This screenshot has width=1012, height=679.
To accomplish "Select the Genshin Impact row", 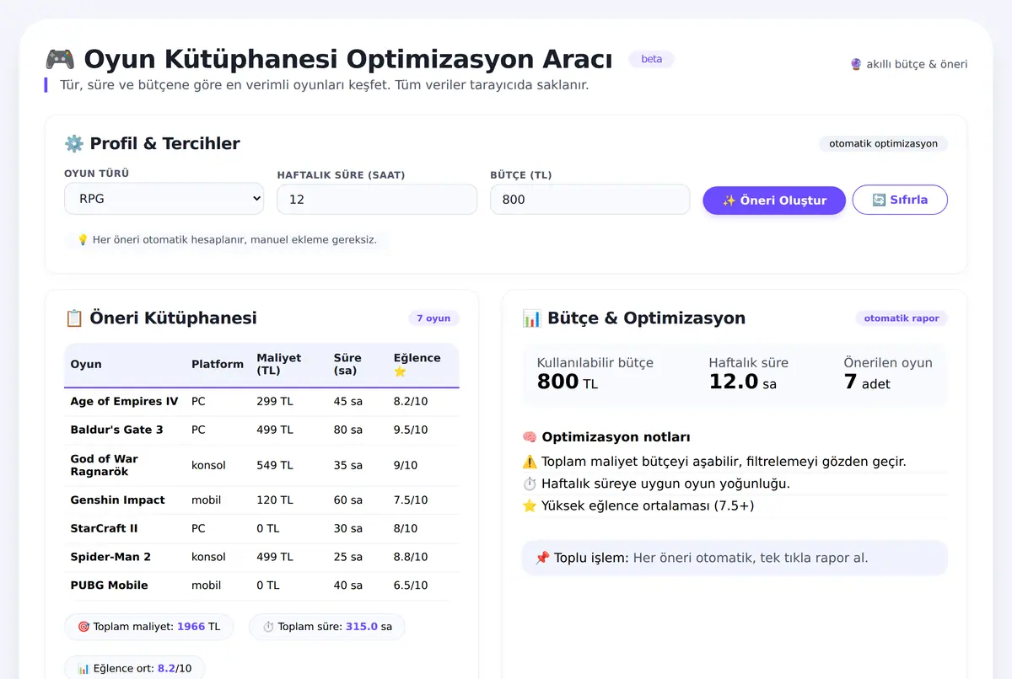I will [261, 500].
